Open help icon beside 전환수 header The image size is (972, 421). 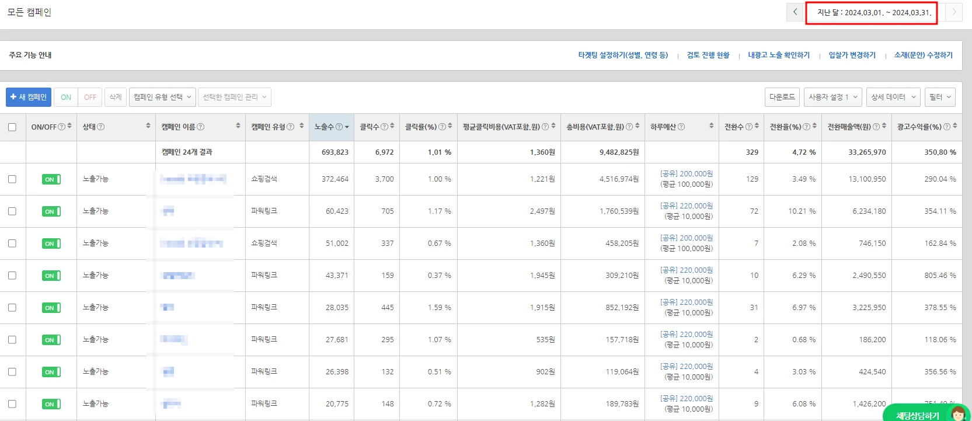749,127
